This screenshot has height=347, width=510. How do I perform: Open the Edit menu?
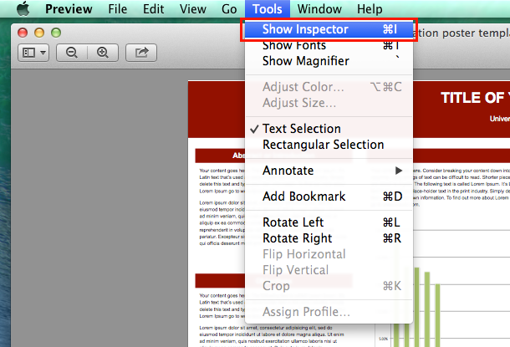[x=153, y=9]
